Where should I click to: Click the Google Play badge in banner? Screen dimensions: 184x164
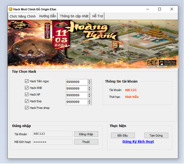[168, 61]
